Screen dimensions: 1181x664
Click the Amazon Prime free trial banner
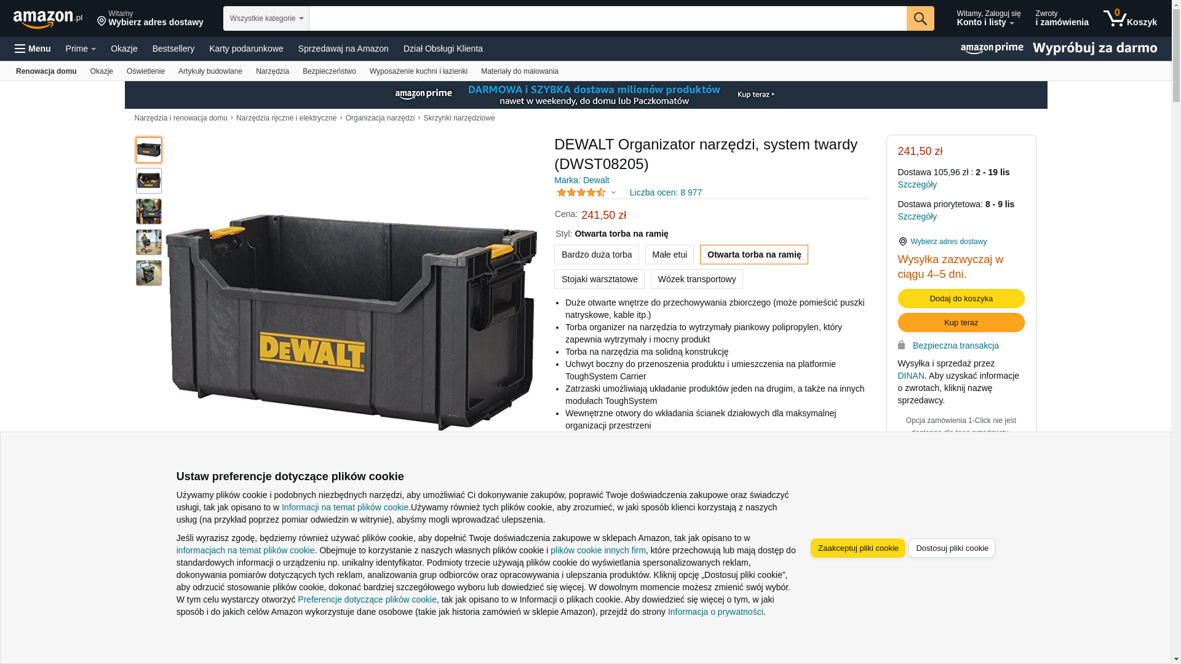(1058, 49)
